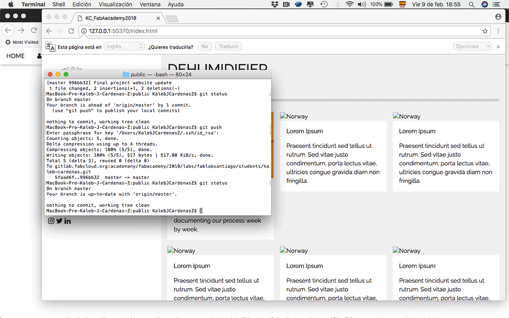
Task: Open the top middle Norway image
Action: point(294,116)
